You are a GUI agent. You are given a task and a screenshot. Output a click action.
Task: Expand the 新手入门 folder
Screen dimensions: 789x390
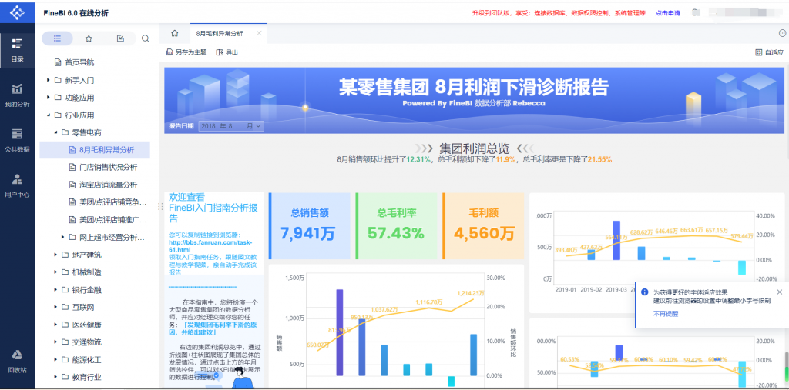48,80
